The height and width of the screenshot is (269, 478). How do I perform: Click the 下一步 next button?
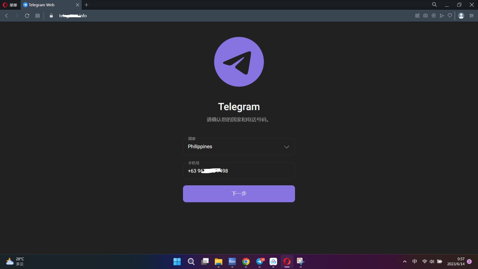(x=239, y=194)
